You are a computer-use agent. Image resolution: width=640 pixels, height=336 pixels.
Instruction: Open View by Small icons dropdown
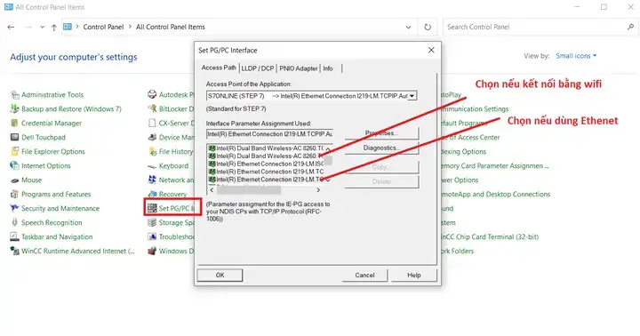click(576, 56)
